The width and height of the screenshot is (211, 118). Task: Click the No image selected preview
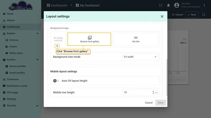coord(58,39)
